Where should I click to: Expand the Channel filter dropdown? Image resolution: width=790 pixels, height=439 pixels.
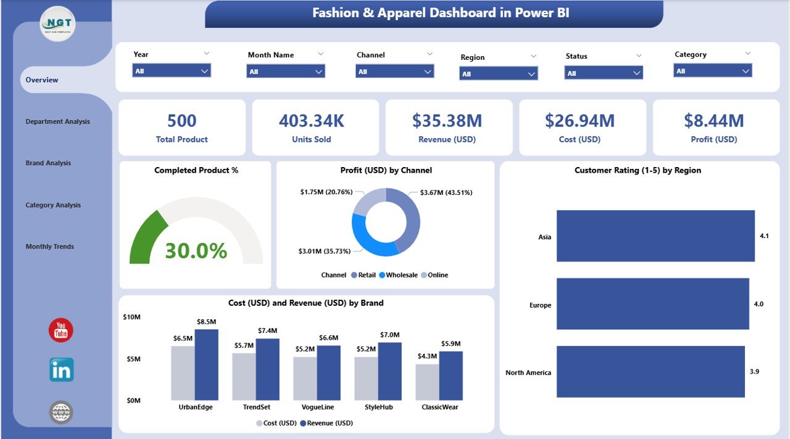click(394, 72)
